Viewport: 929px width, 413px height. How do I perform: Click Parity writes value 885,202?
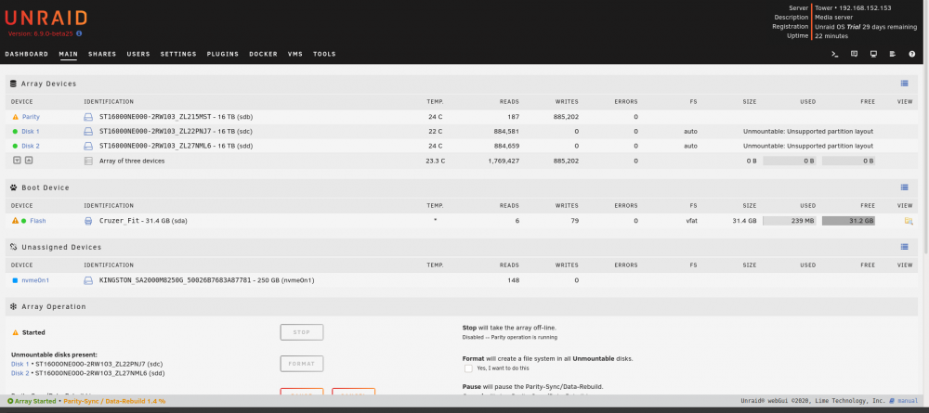click(x=566, y=117)
